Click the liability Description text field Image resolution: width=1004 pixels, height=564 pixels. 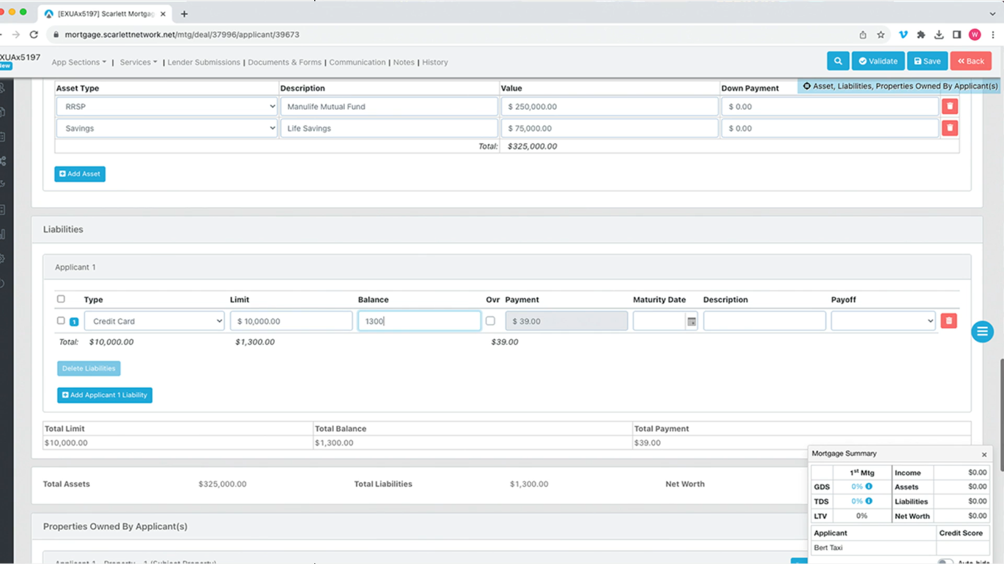(764, 321)
